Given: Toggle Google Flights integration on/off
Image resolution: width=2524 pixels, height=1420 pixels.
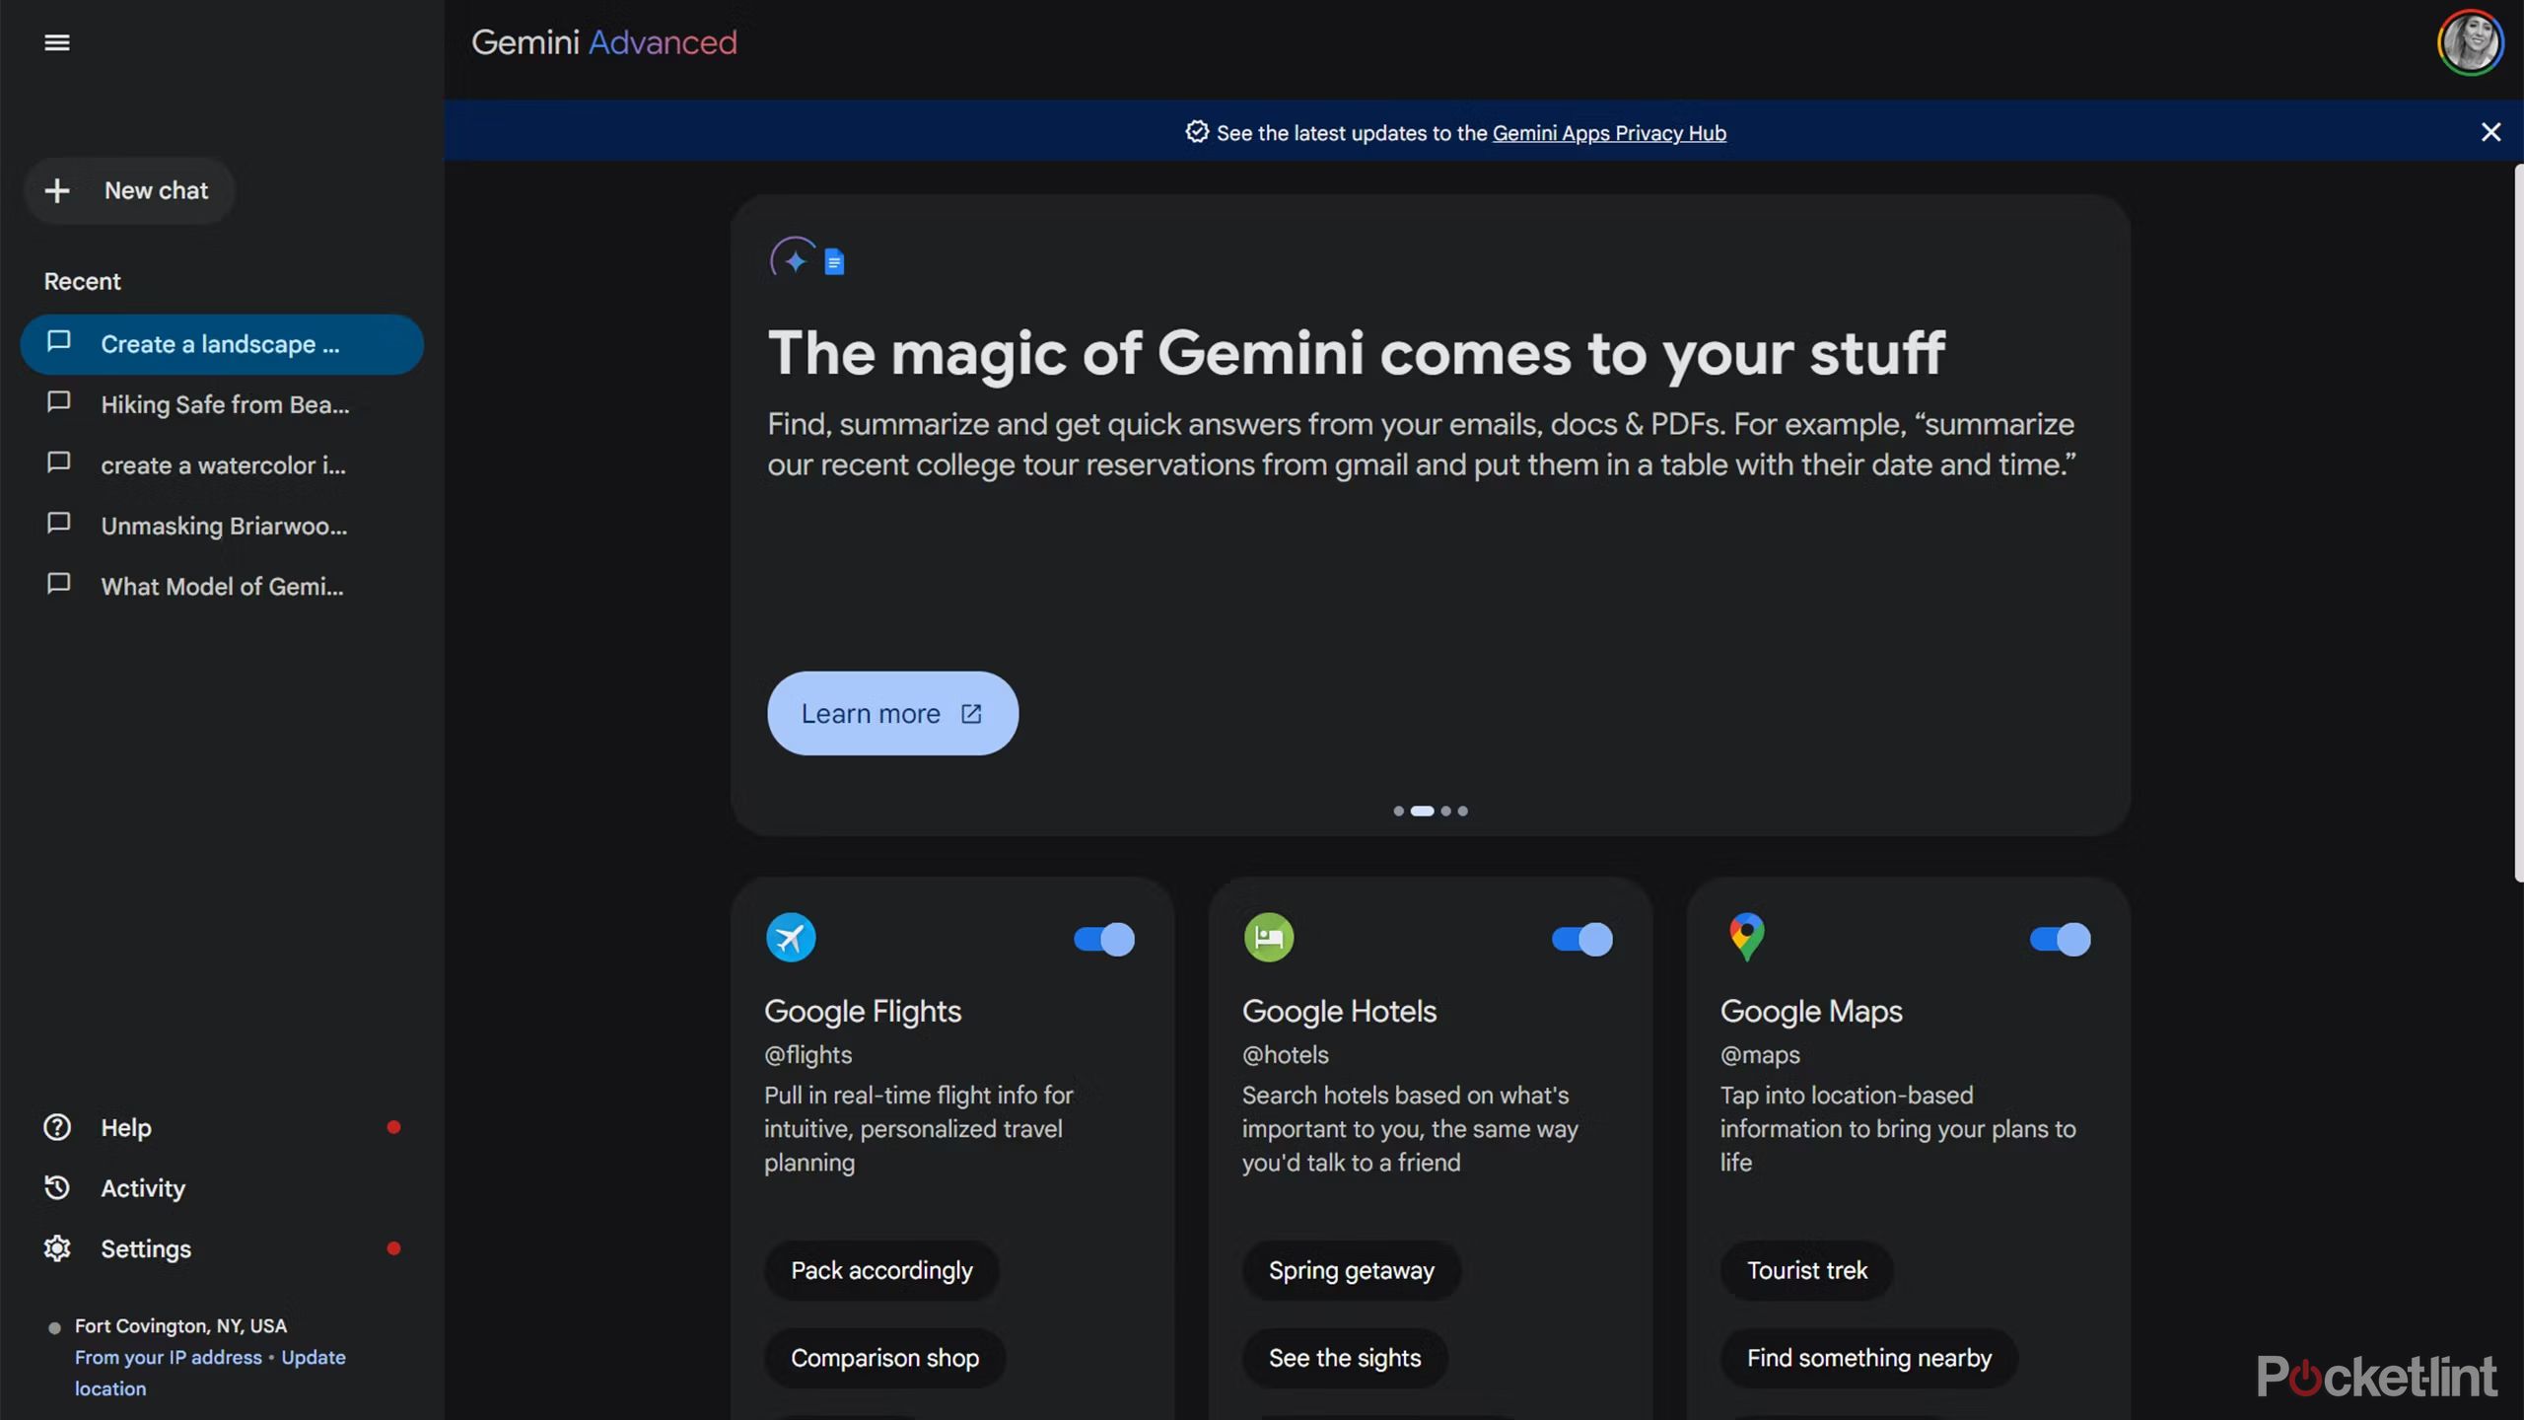Looking at the screenshot, I should (1104, 938).
